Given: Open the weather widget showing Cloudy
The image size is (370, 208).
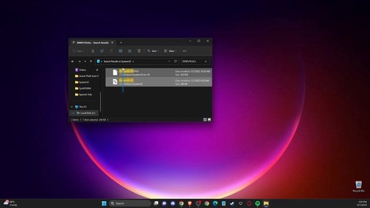Looking at the screenshot, I should click(x=10, y=203).
